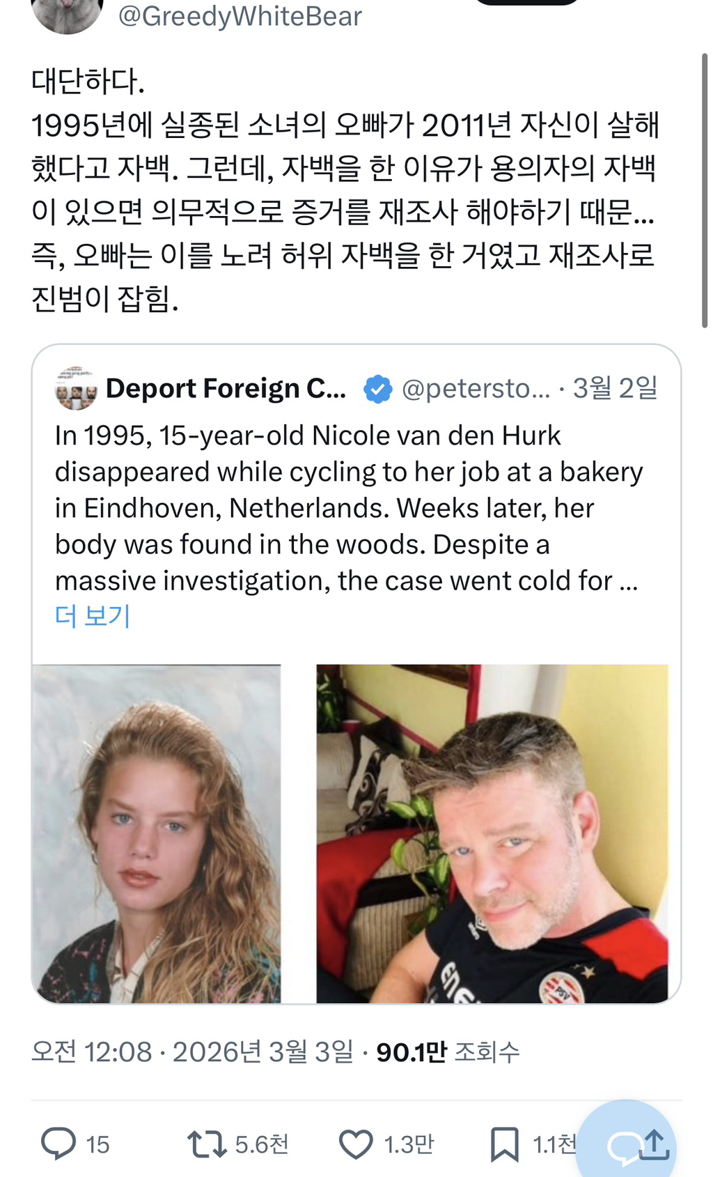Open Deport Foreign C... account name

point(226,388)
